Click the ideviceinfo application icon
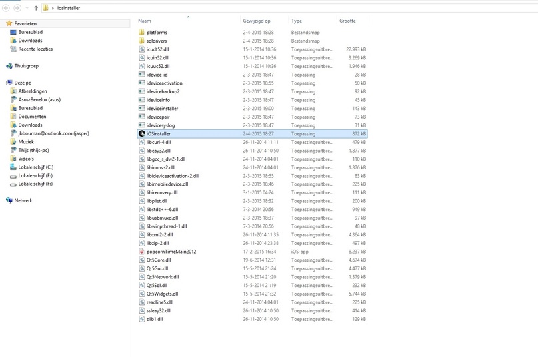 (x=142, y=100)
